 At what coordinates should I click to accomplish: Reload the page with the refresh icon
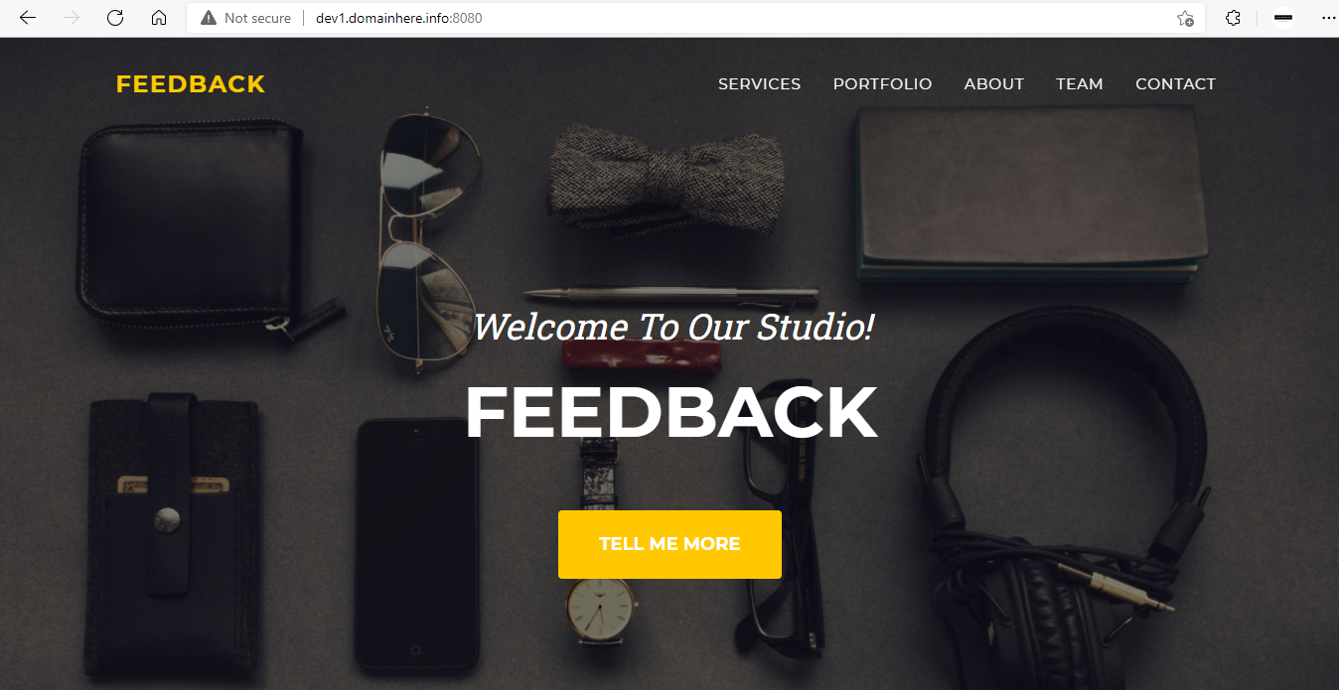tap(115, 18)
